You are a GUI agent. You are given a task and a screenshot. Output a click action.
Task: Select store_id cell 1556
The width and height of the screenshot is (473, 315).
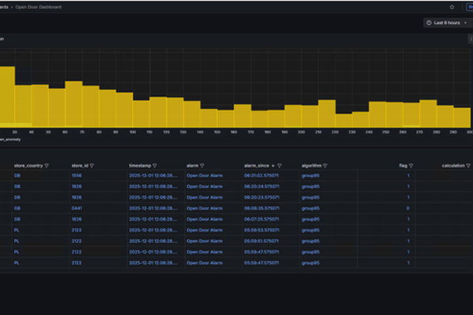(x=77, y=175)
